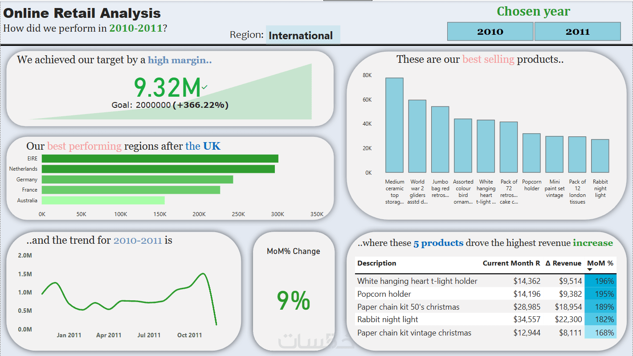633x356 pixels.
Task: Select the 2010 year slicer button
Action: coord(490,32)
